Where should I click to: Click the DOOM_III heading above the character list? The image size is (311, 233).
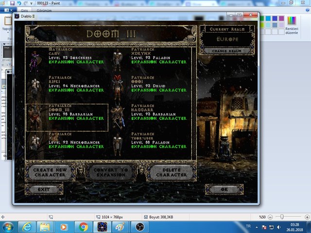click(111, 34)
